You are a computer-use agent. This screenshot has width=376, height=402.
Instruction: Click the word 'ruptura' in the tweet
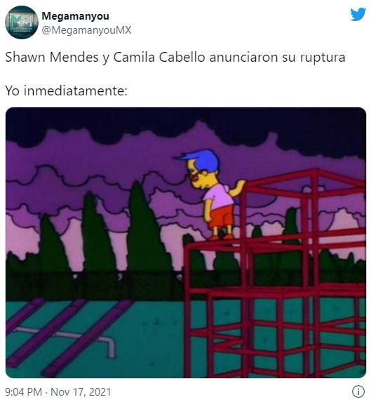point(323,58)
